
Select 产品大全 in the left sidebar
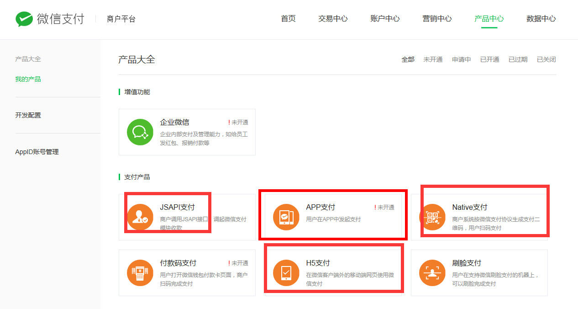click(x=28, y=59)
